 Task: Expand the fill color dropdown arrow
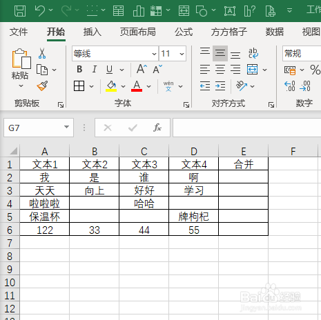124,86
